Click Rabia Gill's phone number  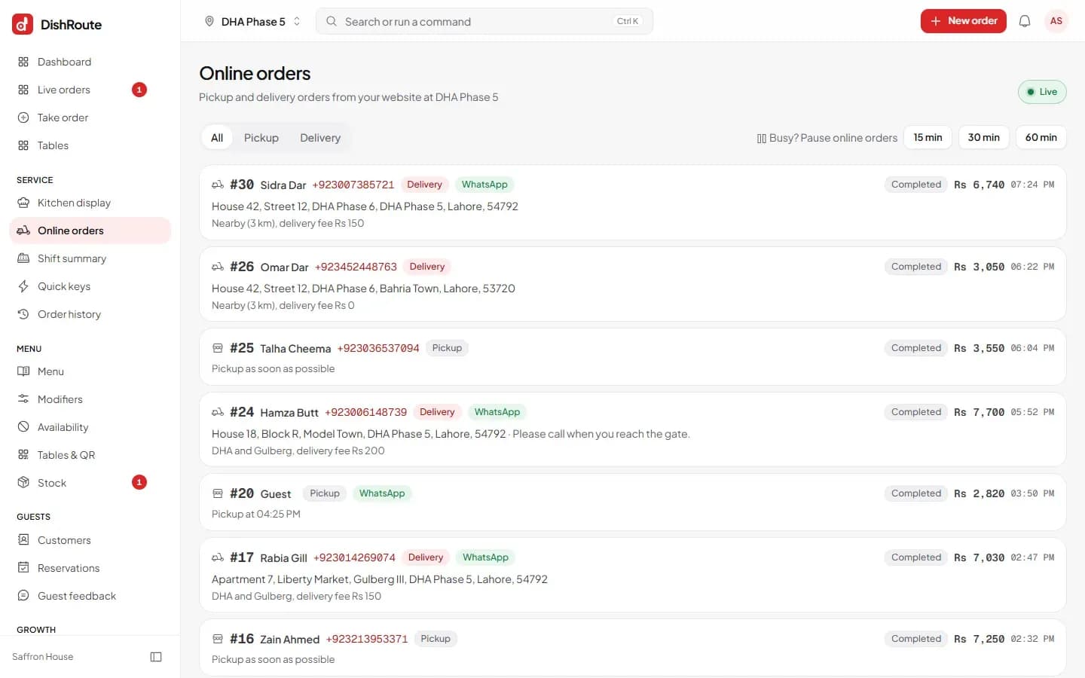pyautogui.click(x=354, y=557)
